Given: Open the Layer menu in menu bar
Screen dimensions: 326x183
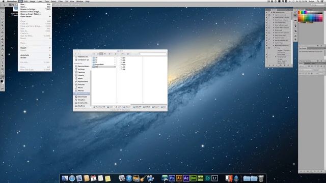Looking at the screenshot, I should tap(40, 1).
